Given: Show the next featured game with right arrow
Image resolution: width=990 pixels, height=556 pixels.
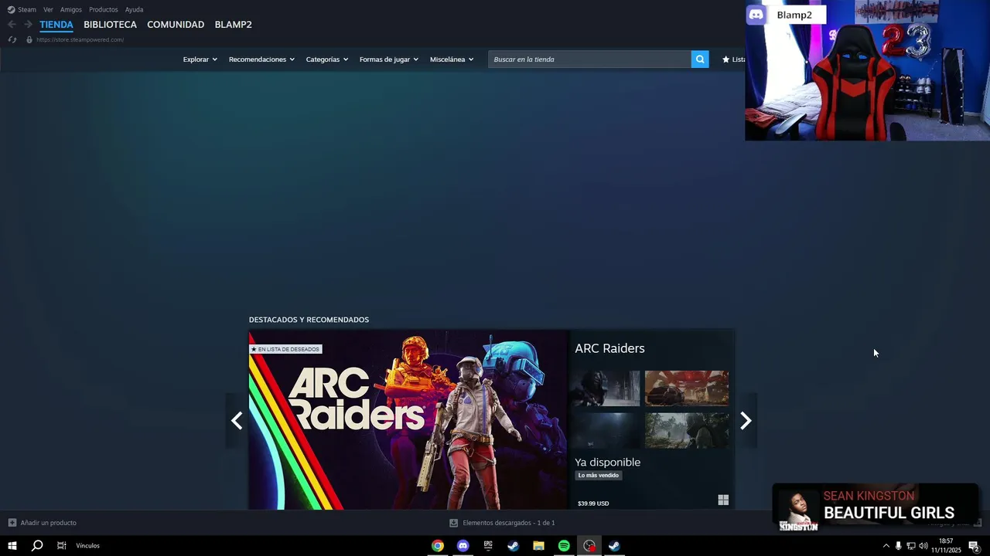Looking at the screenshot, I should coord(746,420).
